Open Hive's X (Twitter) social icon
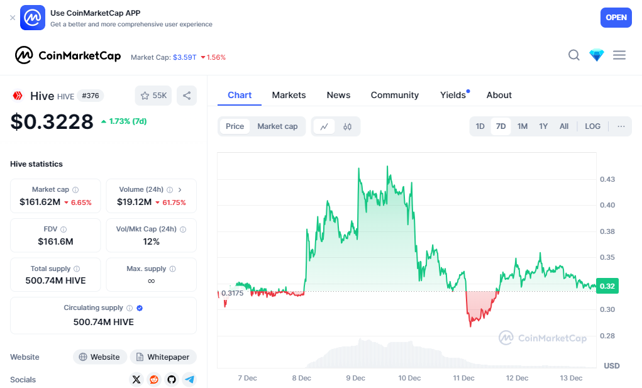This screenshot has height=388, width=642. coord(136,379)
